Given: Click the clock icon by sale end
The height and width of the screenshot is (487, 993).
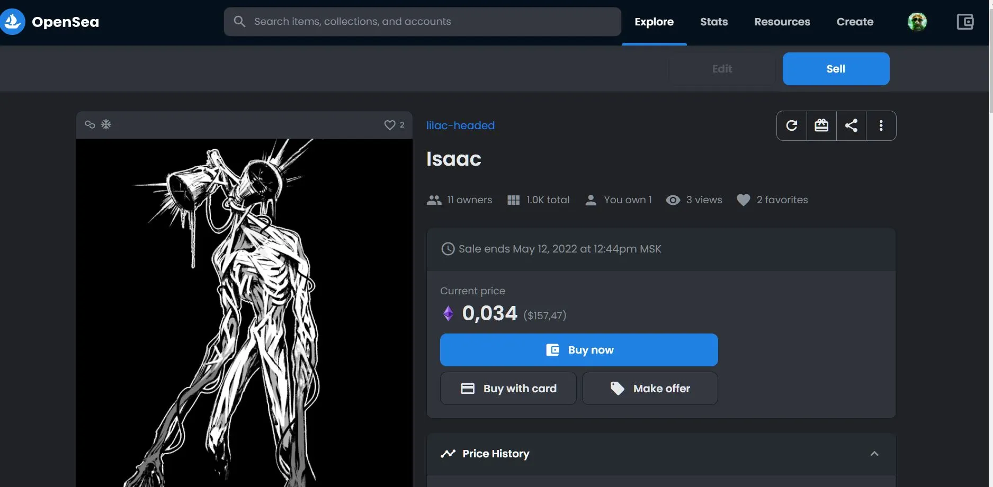Looking at the screenshot, I should pos(448,249).
